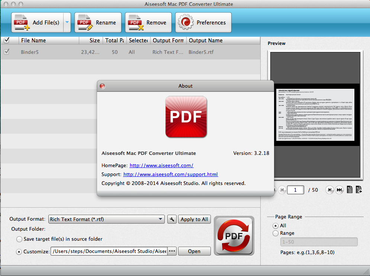Toggle the select-all checkbox in the table header

click(7, 40)
